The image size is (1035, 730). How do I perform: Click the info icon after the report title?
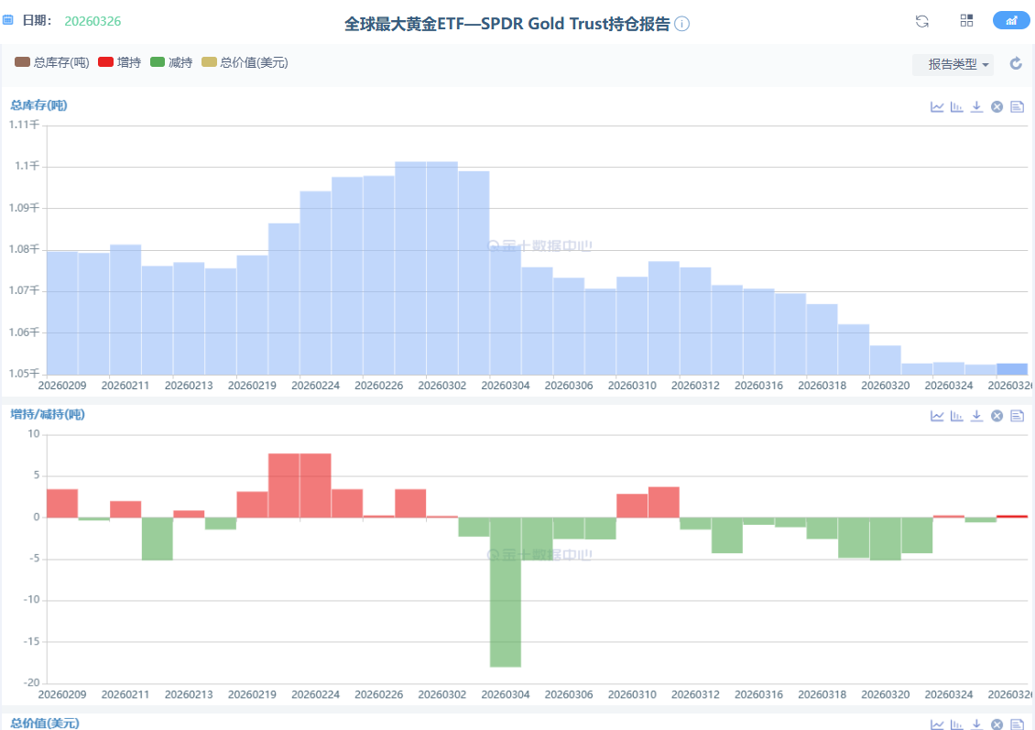point(682,24)
